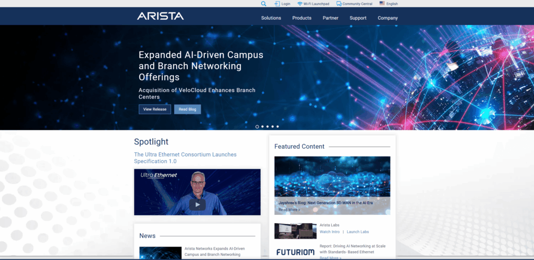Play the Ultra Ethernet spotlight video
534x260 pixels.
(x=198, y=204)
